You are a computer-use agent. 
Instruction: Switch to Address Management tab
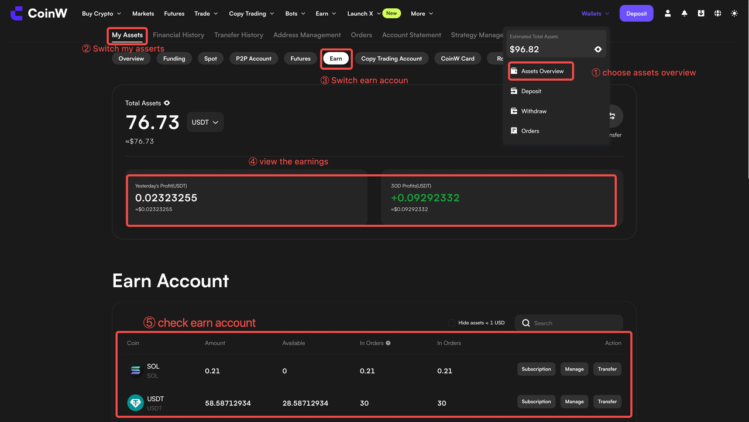pos(307,35)
